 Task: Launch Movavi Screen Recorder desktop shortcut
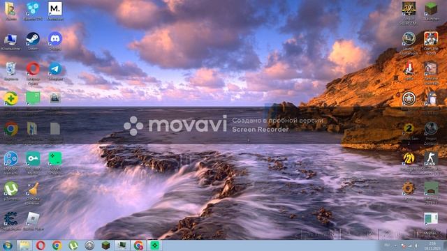click(x=55, y=159)
